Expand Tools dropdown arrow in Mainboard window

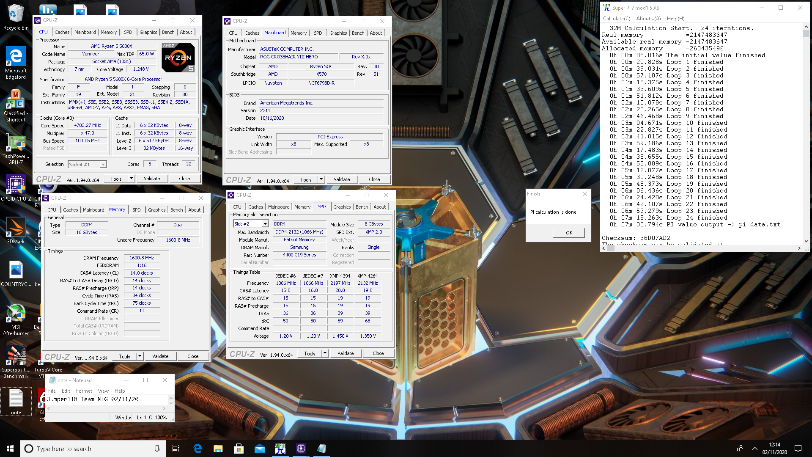pos(321,179)
